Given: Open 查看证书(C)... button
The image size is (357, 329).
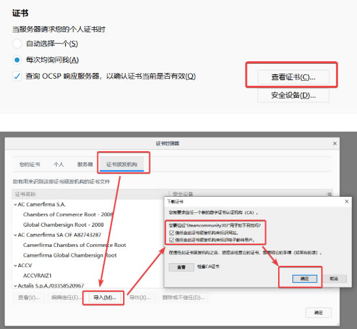Looking at the screenshot, I should pyautogui.click(x=293, y=77).
